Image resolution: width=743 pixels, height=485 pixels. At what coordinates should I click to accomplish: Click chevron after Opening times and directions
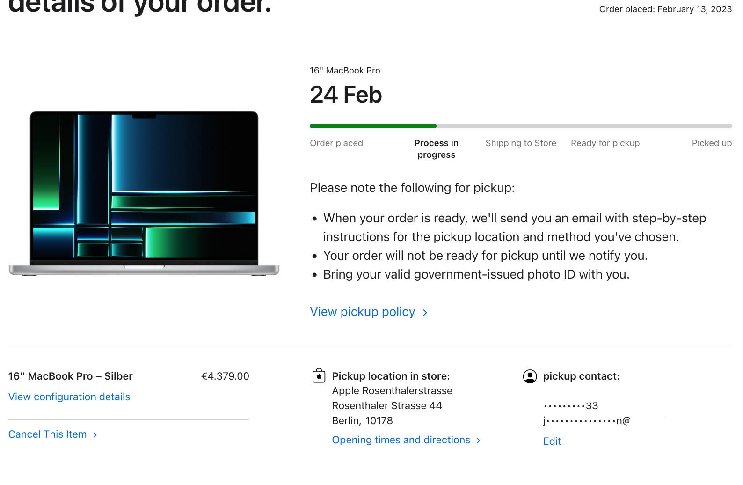point(478,441)
